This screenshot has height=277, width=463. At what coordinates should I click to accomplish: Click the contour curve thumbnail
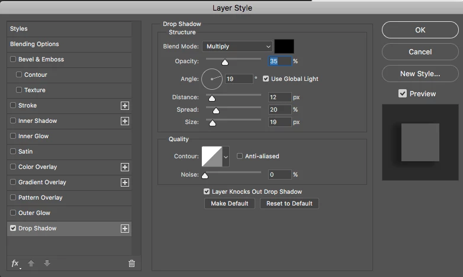(212, 157)
